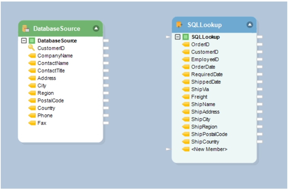Viewport: 288px width, 189px height.
Task: Click the yellow field icon next to CompanyName
Action: pyautogui.click(x=32, y=56)
